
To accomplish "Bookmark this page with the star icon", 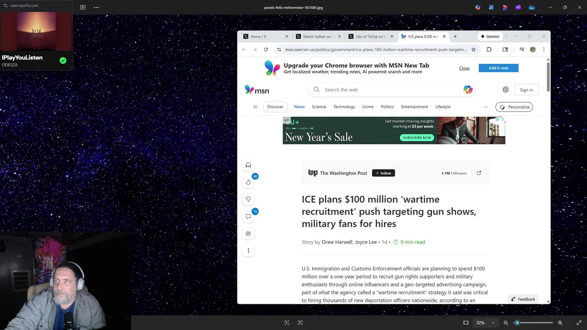I will pos(474,49).
